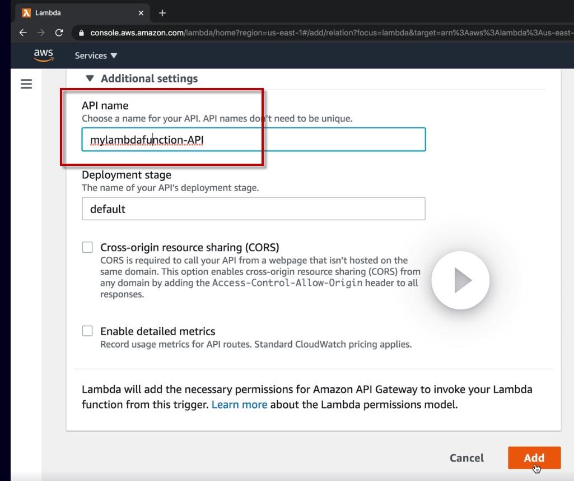The image size is (574, 481).
Task: Check Enable detailed metrics box
Action: (x=87, y=331)
